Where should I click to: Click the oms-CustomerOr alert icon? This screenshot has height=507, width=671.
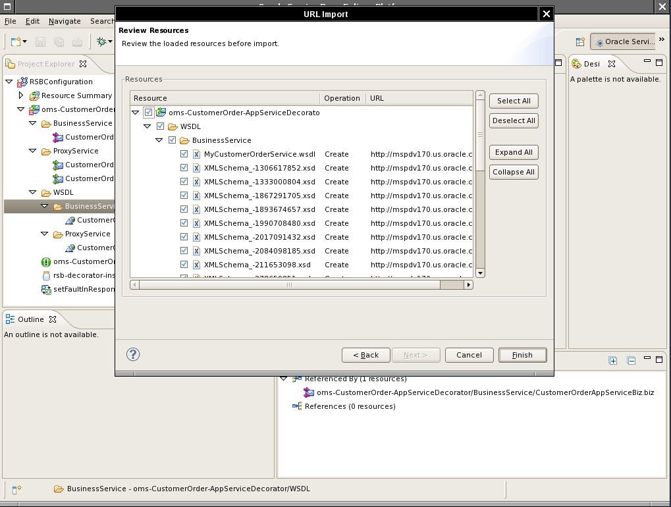point(46,262)
